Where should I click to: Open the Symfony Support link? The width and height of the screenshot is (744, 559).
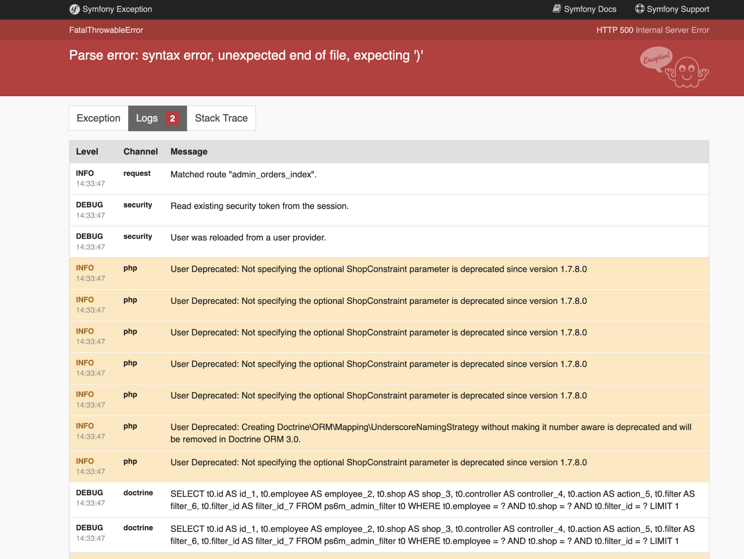(678, 9)
